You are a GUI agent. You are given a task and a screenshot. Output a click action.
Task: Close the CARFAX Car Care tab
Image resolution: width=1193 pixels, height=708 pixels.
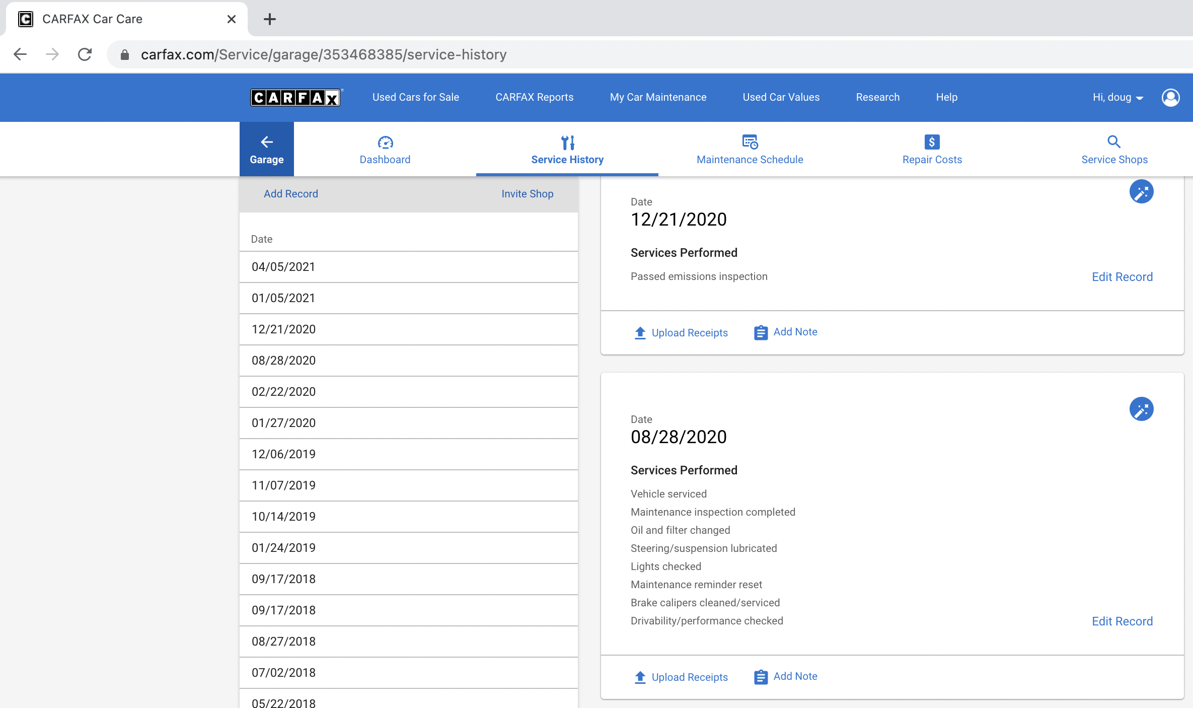click(232, 19)
